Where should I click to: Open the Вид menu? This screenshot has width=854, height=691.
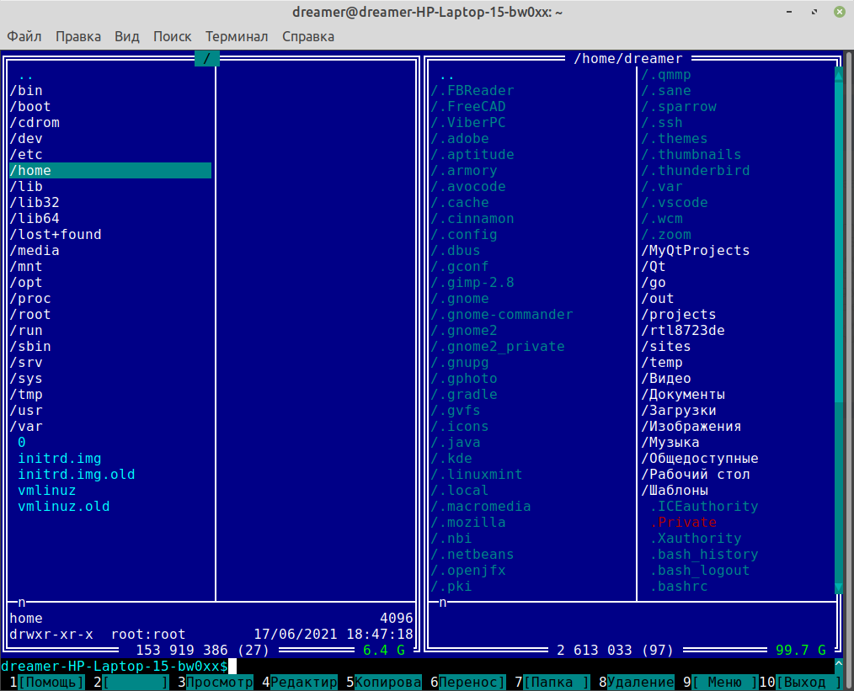click(x=127, y=36)
